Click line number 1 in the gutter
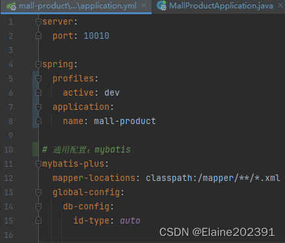This screenshot has width=285, height=243. [x=11, y=22]
